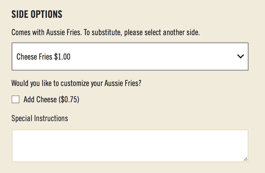Click "Aussie Fries?" in the customize question
Screen dimensions: 265x173
coord(123,83)
